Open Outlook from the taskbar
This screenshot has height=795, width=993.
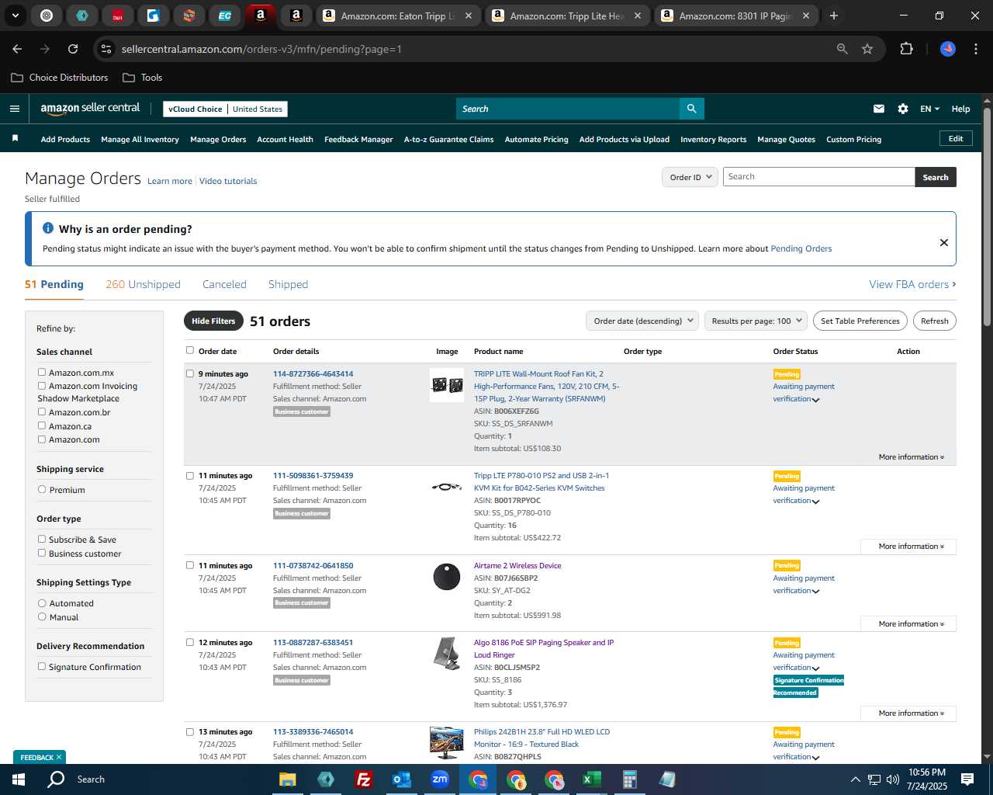[401, 779]
